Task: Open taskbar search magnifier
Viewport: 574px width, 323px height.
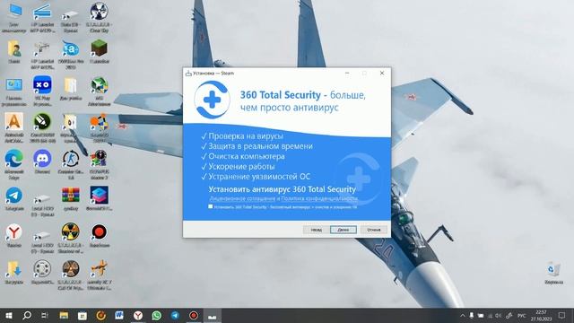Action: coord(27,315)
